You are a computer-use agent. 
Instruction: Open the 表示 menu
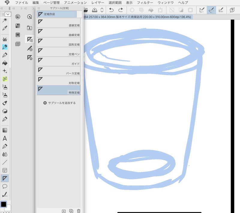point(129,3)
